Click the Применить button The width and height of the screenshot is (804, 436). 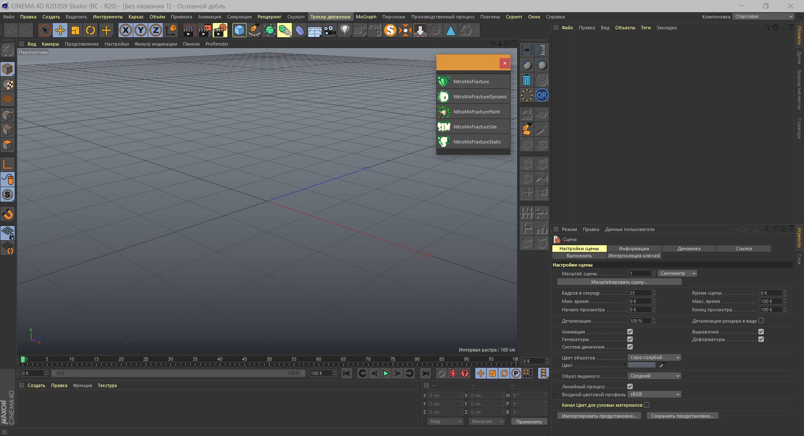pos(529,422)
